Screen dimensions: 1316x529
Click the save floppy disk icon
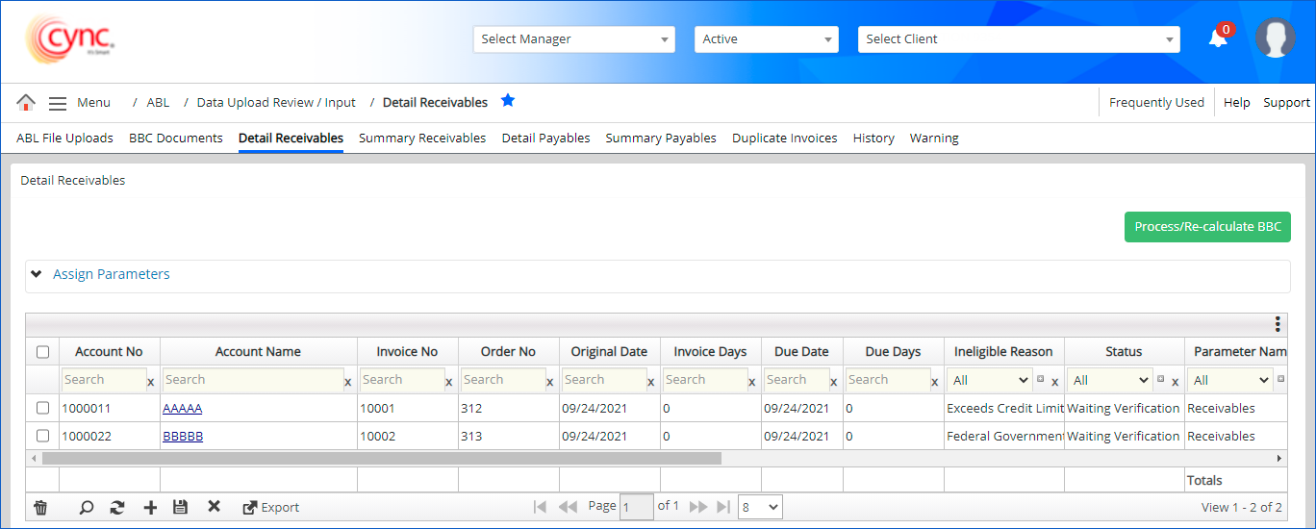pyautogui.click(x=180, y=507)
